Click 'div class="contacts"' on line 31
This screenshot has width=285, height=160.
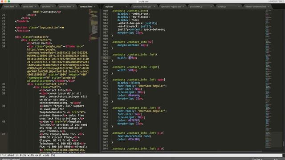[x=32, y=37]
